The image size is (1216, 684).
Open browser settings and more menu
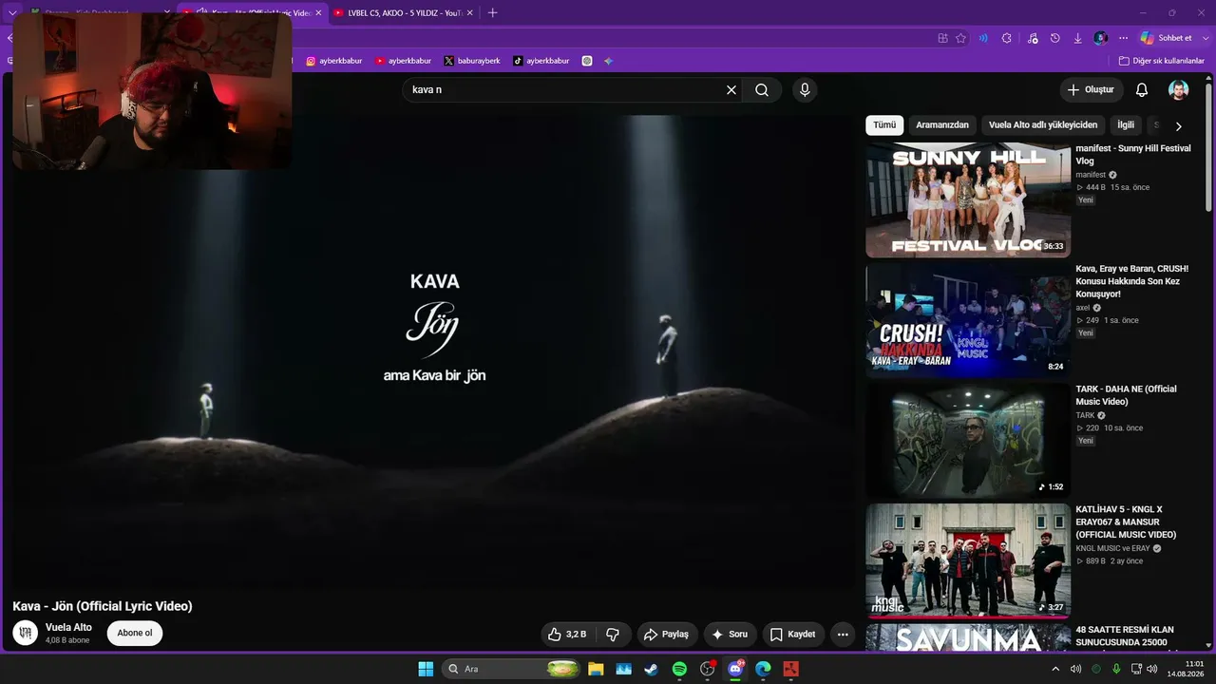click(x=1123, y=38)
